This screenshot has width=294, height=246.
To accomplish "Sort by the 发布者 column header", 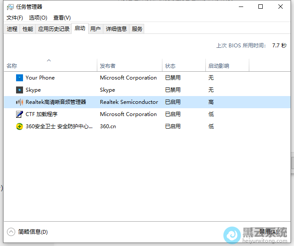I will coord(108,66).
